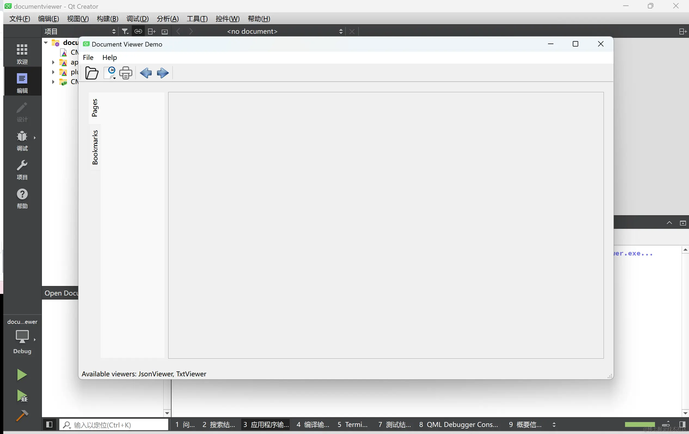Click the Open folder toolbar icon
This screenshot has width=689, height=434.
point(91,73)
